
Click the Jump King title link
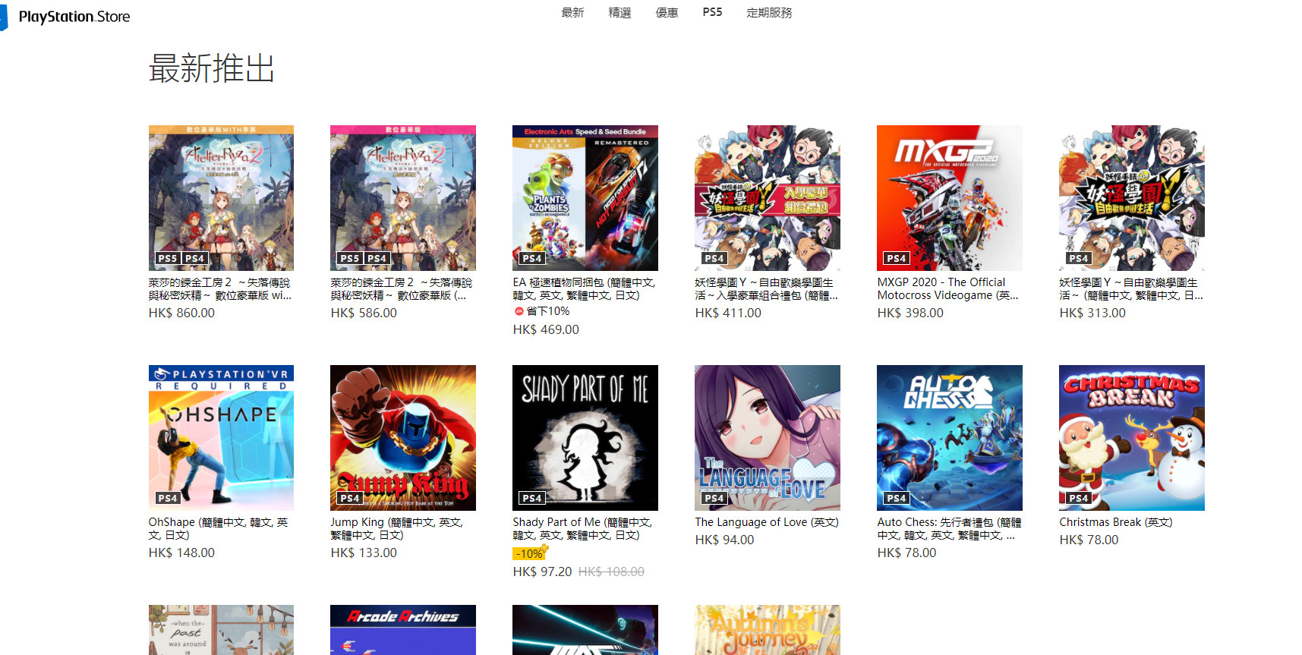pyautogui.click(x=397, y=528)
